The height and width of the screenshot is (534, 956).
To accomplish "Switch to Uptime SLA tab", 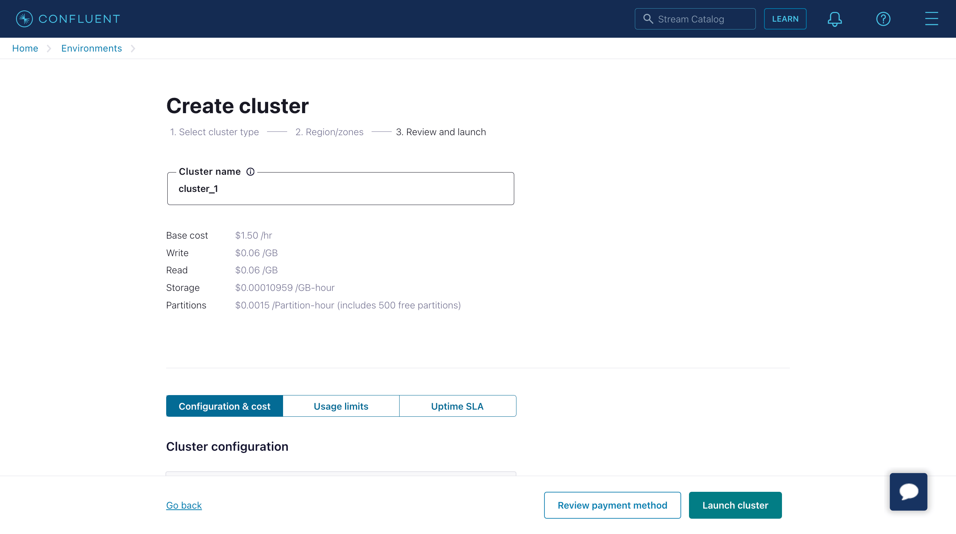I will [457, 406].
